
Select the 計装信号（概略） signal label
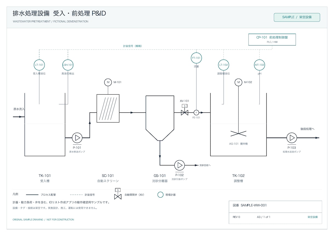(133, 46)
